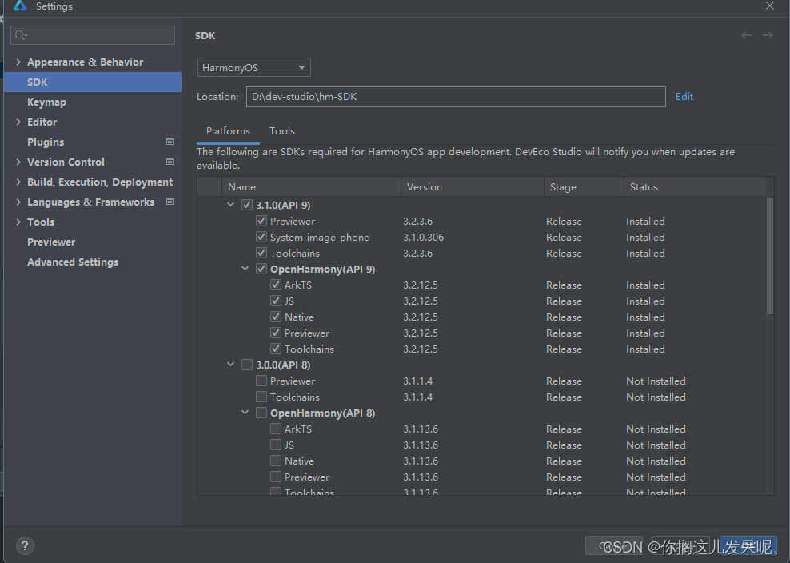Check JS 3.1.13.6 checkbox
This screenshot has width=790, height=563.
click(276, 445)
